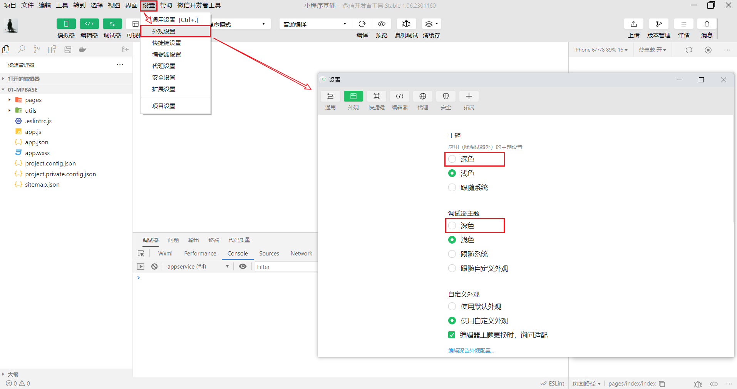
Task: Click the debugger toggle icon
Action: point(112,24)
